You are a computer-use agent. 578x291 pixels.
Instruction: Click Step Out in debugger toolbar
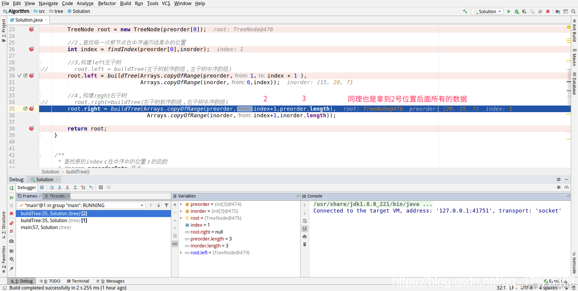pyautogui.click(x=75, y=187)
